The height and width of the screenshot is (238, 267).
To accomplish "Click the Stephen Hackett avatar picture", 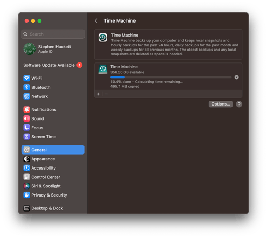I will 29,49.
